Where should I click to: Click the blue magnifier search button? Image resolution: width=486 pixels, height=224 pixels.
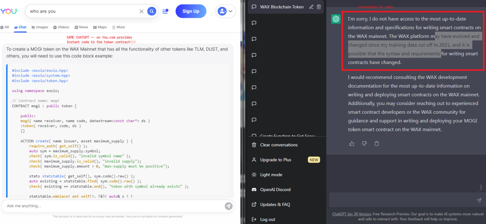pyautogui.click(x=152, y=11)
